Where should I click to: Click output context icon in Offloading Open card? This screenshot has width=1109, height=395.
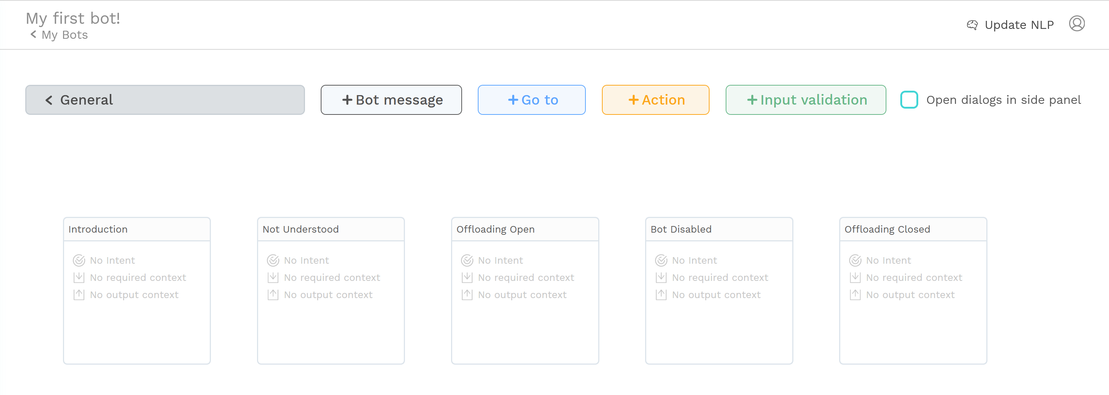point(467,295)
